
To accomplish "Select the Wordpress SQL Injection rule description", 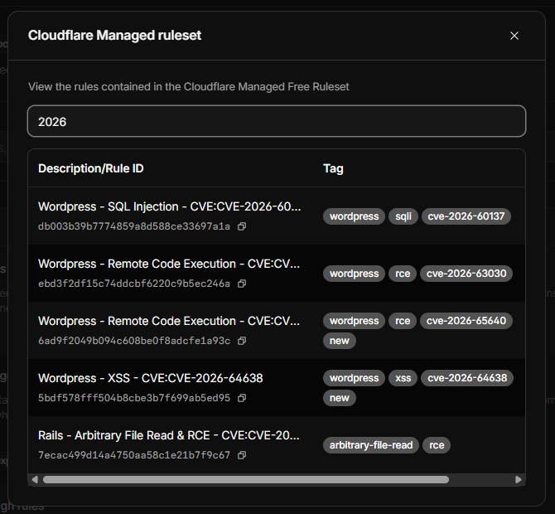I will click(x=170, y=206).
